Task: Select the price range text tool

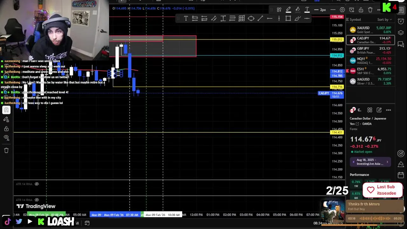Action: 223,18
